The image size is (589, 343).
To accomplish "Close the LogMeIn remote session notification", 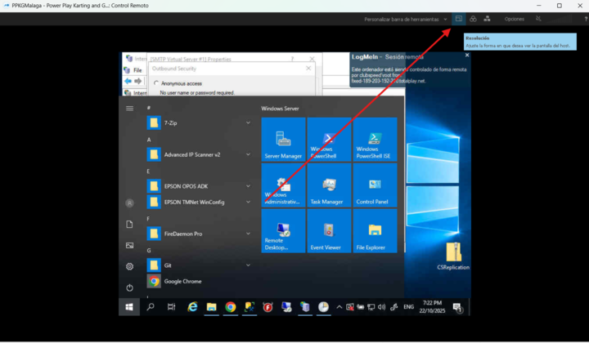I will [x=467, y=56].
